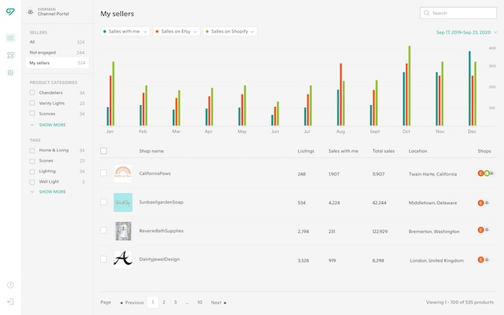Go to page 2 of results
The image size is (504, 315).
point(164,302)
